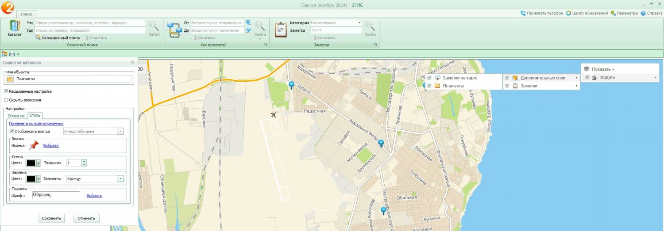Uncheck Заметки на карте layer
The image size is (664, 231).
click(429, 78)
